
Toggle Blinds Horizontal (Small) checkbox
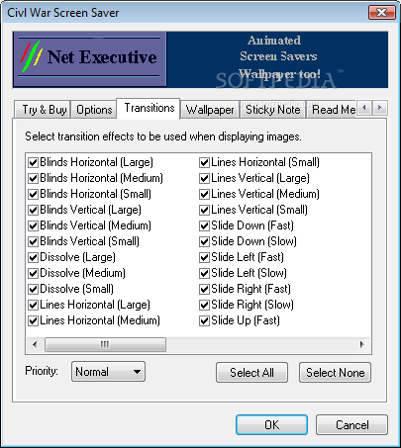pyautogui.click(x=33, y=194)
